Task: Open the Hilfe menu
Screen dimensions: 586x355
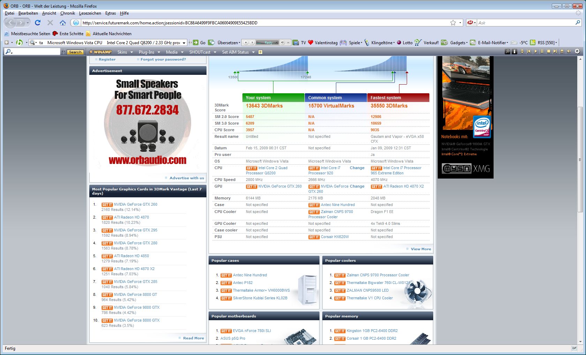Action: point(124,13)
